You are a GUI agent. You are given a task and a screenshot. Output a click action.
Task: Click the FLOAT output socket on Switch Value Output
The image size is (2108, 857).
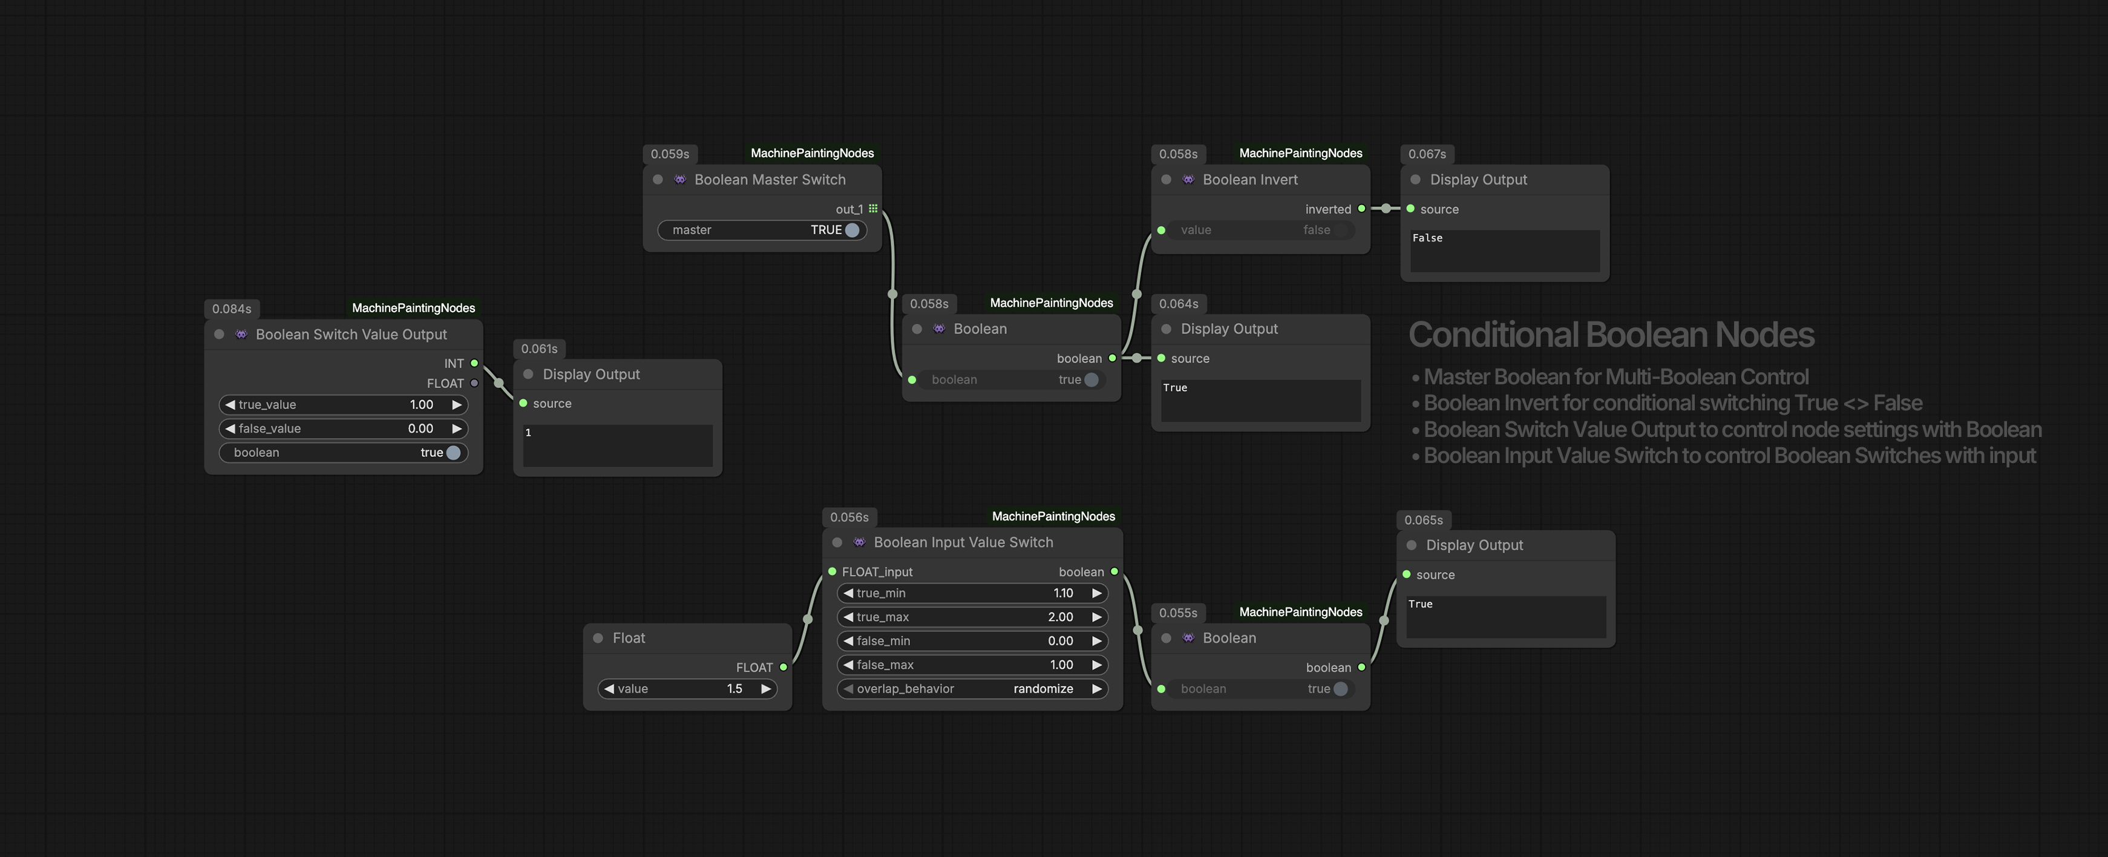(x=474, y=383)
